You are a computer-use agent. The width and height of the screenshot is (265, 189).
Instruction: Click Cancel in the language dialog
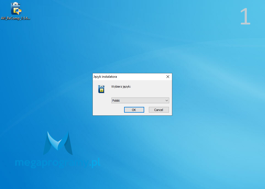pos(159,110)
